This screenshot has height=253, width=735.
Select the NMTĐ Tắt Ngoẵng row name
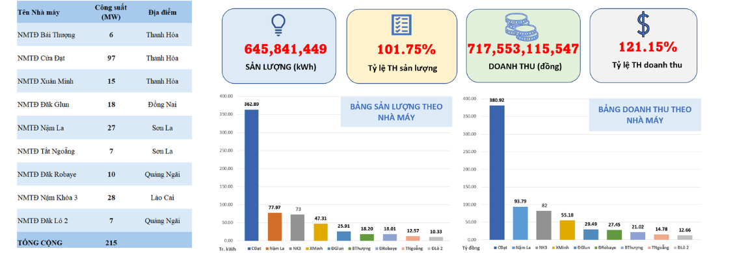46,151
